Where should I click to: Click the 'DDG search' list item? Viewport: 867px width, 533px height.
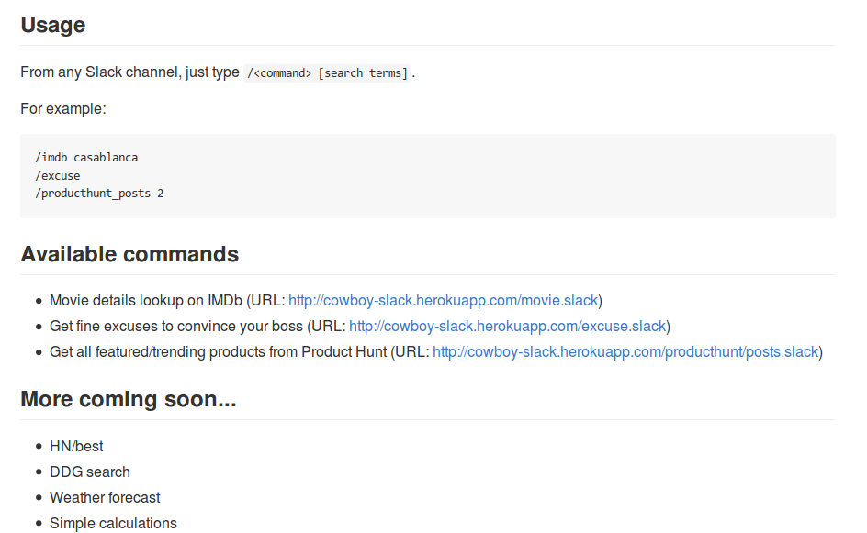click(x=90, y=472)
